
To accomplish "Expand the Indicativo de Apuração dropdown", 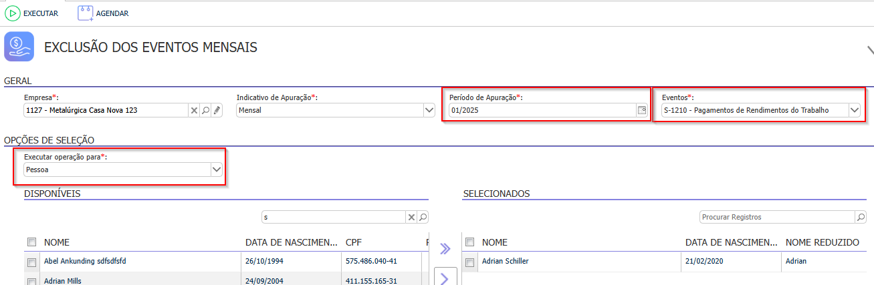I will click(x=429, y=110).
